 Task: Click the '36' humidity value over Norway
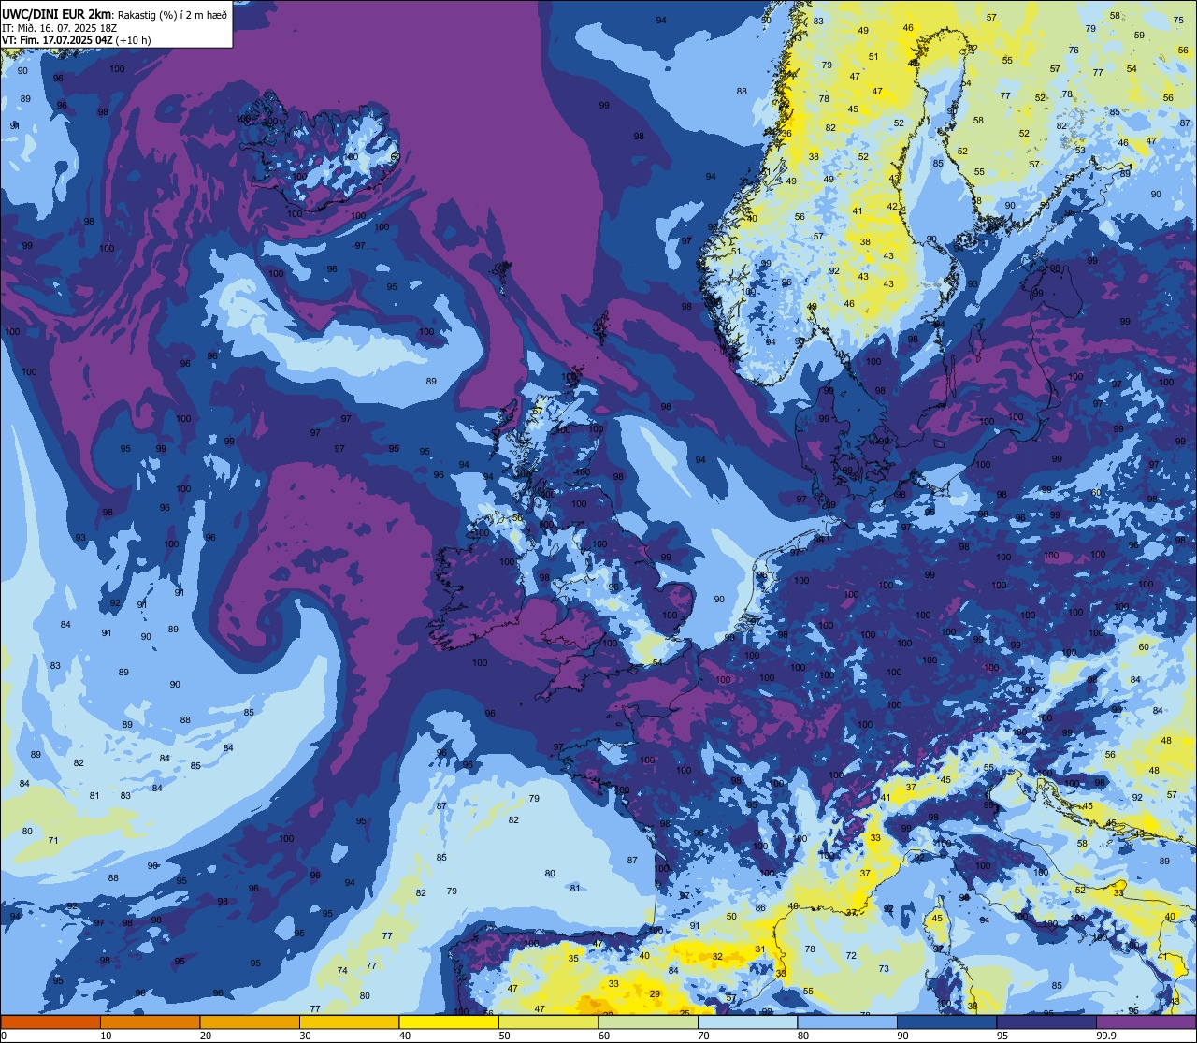pyautogui.click(x=786, y=133)
